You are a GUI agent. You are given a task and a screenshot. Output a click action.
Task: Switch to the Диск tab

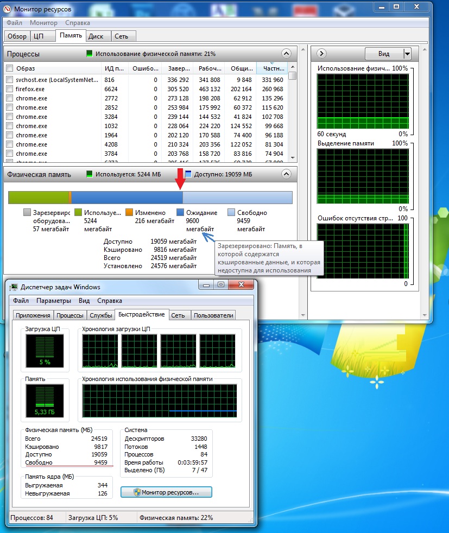click(96, 36)
